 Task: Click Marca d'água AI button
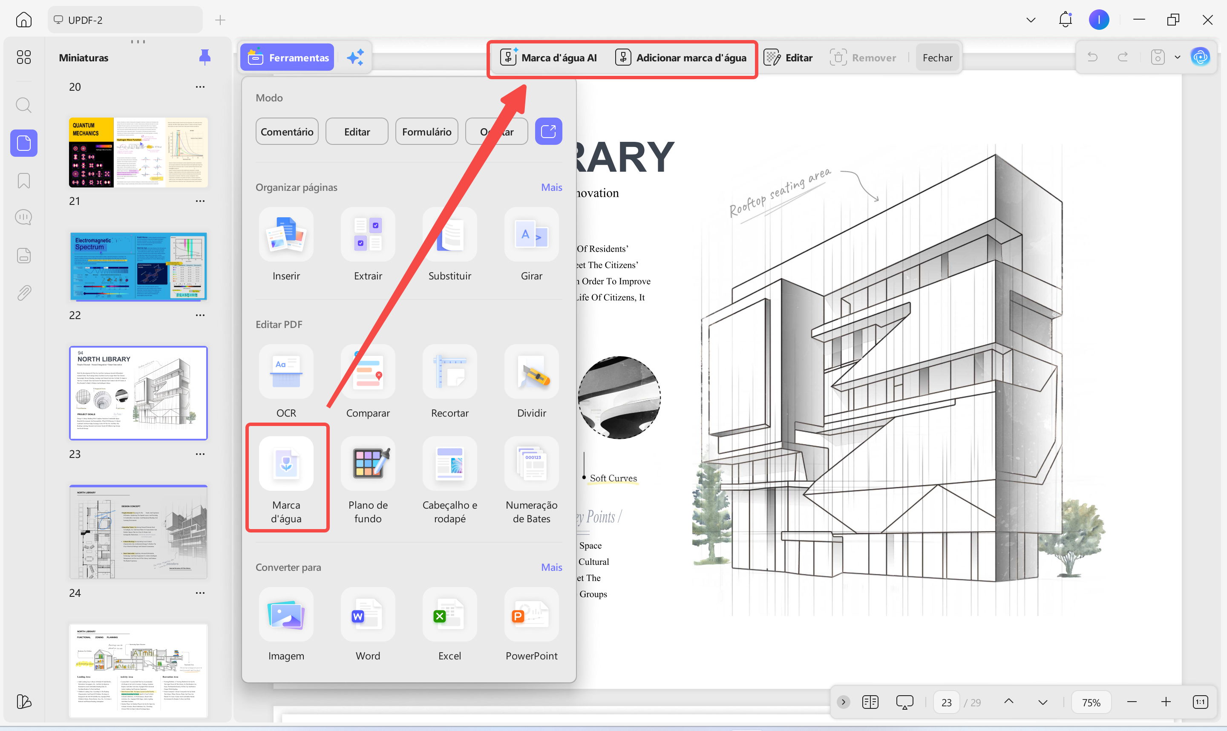coord(548,58)
